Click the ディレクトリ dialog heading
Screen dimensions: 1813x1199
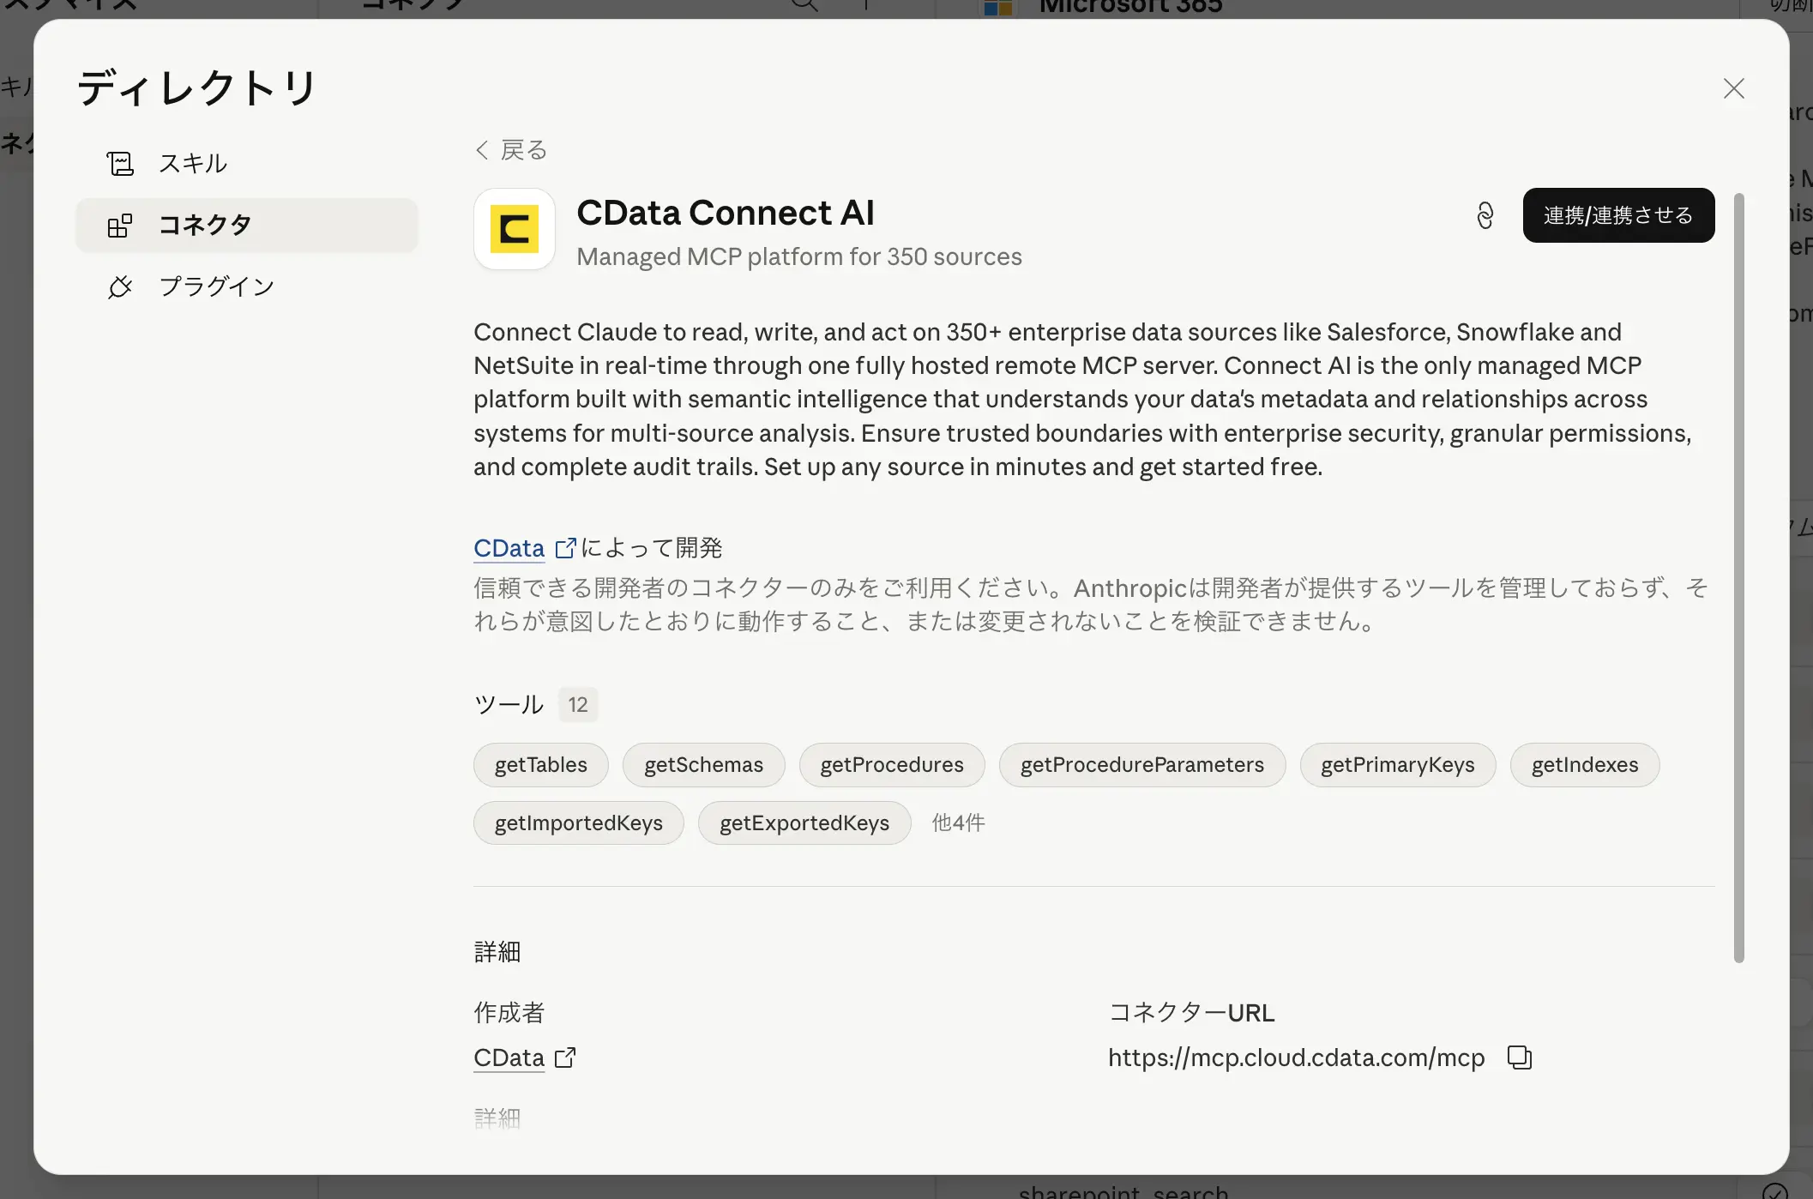tap(197, 87)
